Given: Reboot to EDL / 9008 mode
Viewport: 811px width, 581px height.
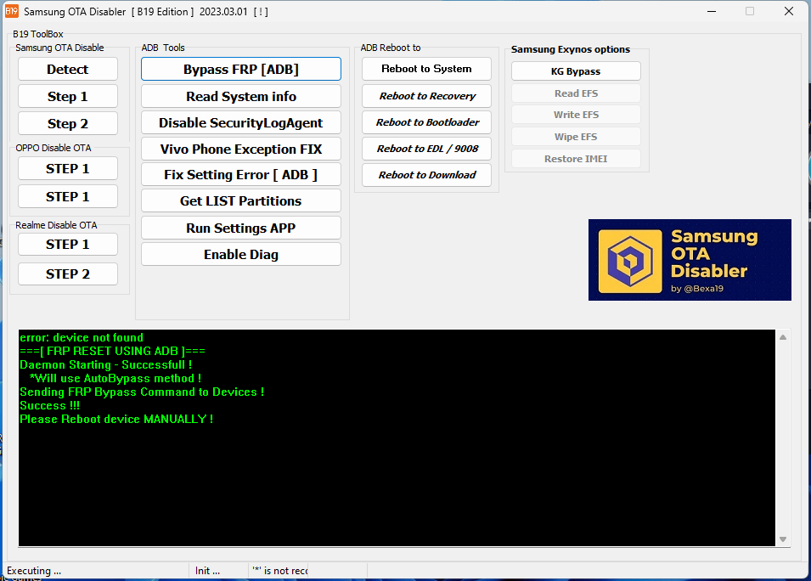Looking at the screenshot, I should [x=425, y=149].
